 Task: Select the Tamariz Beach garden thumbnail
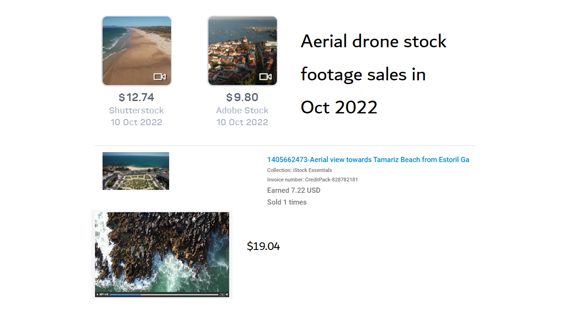point(136,171)
